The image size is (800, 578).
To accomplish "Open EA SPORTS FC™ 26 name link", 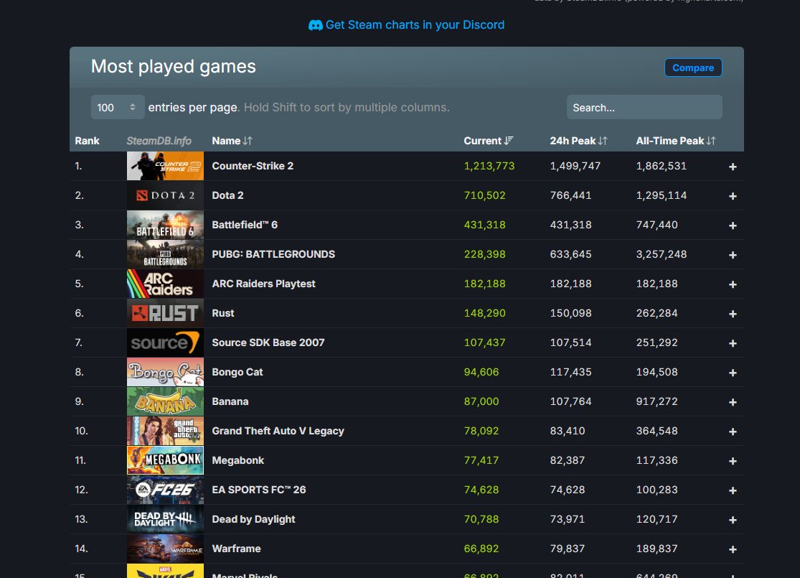I will coord(259,490).
